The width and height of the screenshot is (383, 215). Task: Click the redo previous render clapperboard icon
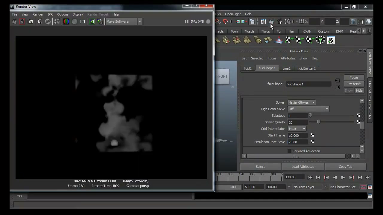[14, 21]
